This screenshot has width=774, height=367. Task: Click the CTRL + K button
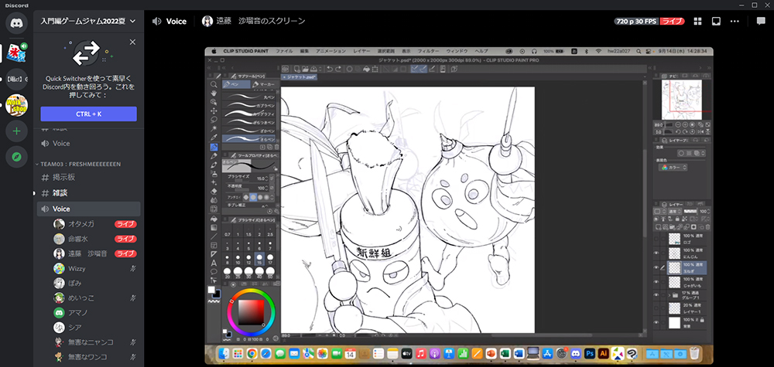click(x=89, y=114)
